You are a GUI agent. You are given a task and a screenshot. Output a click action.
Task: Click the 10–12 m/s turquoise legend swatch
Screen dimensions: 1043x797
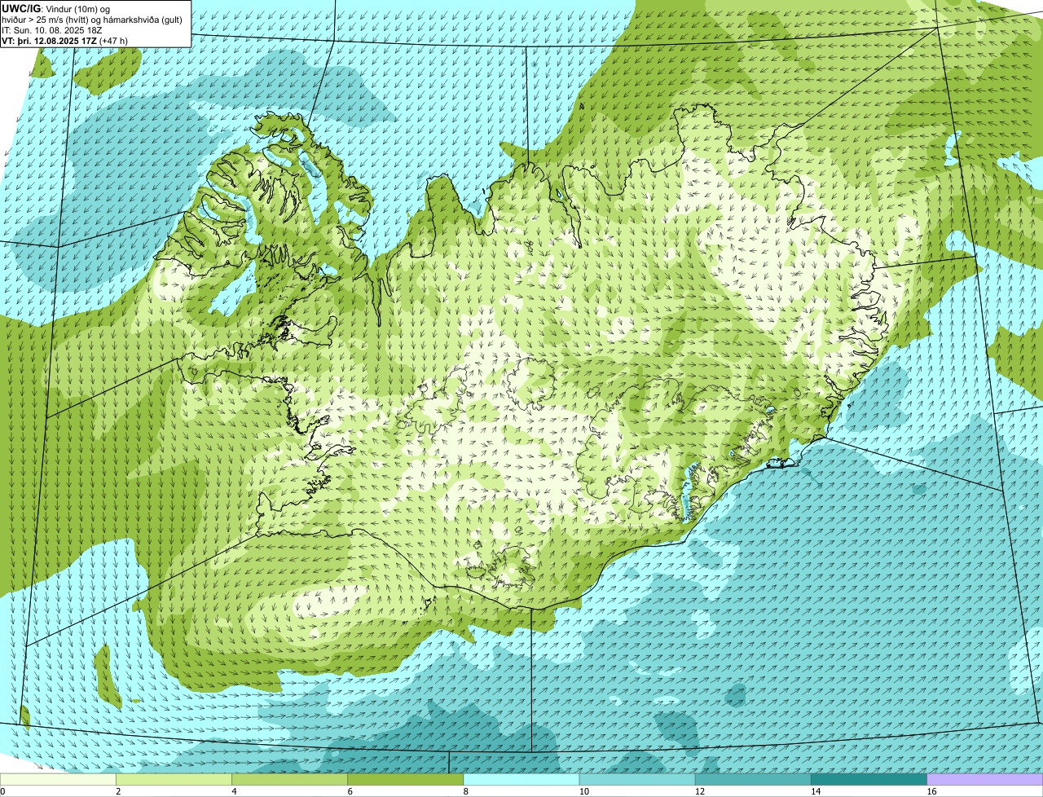click(x=637, y=779)
